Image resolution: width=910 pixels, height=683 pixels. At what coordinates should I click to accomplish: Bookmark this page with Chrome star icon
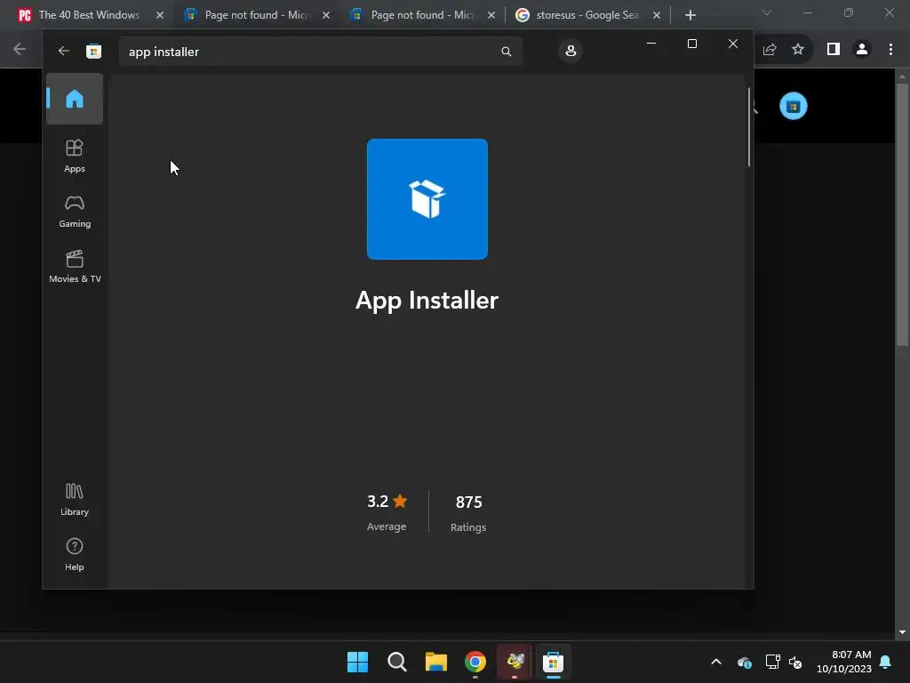coord(798,50)
